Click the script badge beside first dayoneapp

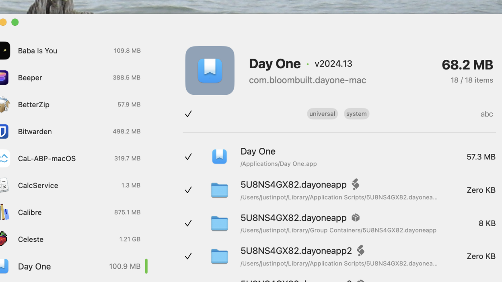point(355,184)
